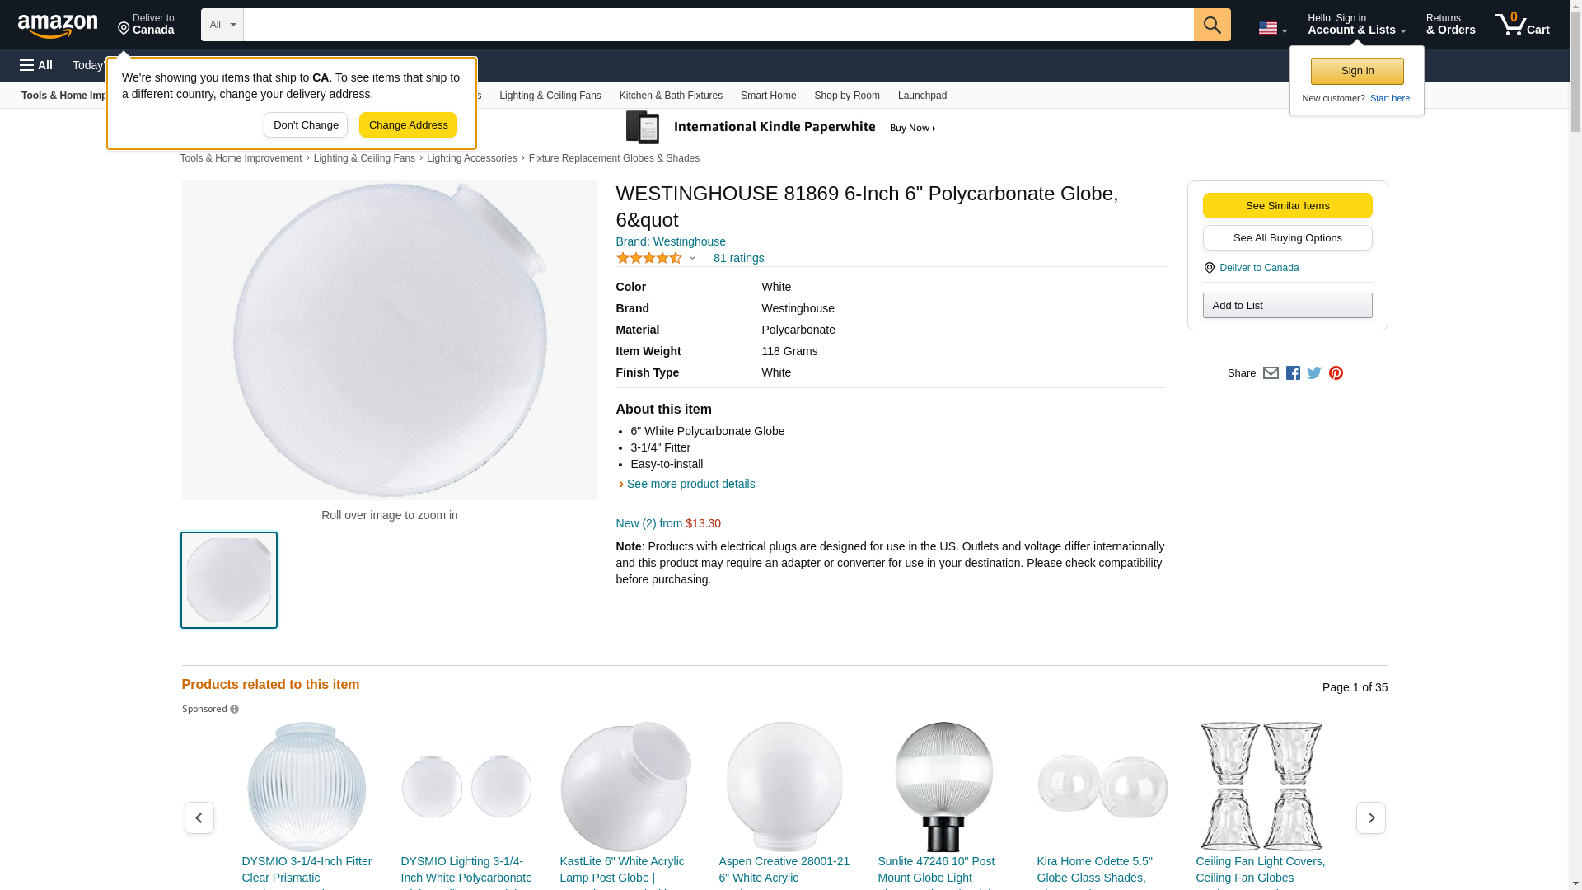This screenshot has height=890, width=1582.
Task: Go to next related products page
Action: click(x=1371, y=818)
